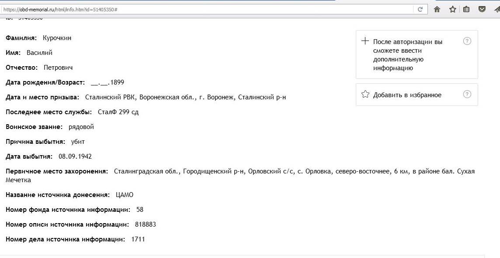This screenshot has width=500, height=258.
Task: Click the star icon beside 'Добавить в избранное'
Action: 365,95
